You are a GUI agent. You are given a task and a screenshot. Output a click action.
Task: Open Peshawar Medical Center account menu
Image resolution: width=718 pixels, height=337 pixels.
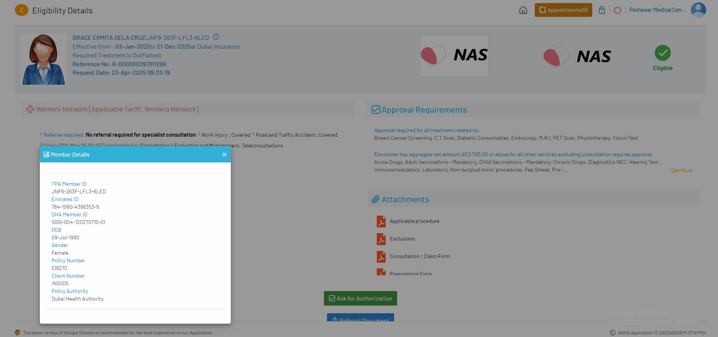[657, 10]
